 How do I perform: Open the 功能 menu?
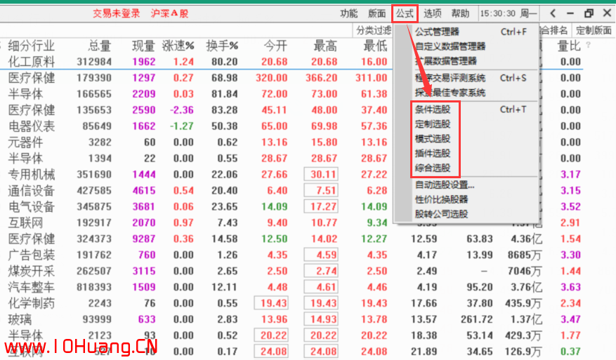[348, 13]
